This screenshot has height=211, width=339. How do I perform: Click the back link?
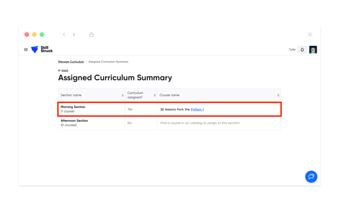(63, 71)
